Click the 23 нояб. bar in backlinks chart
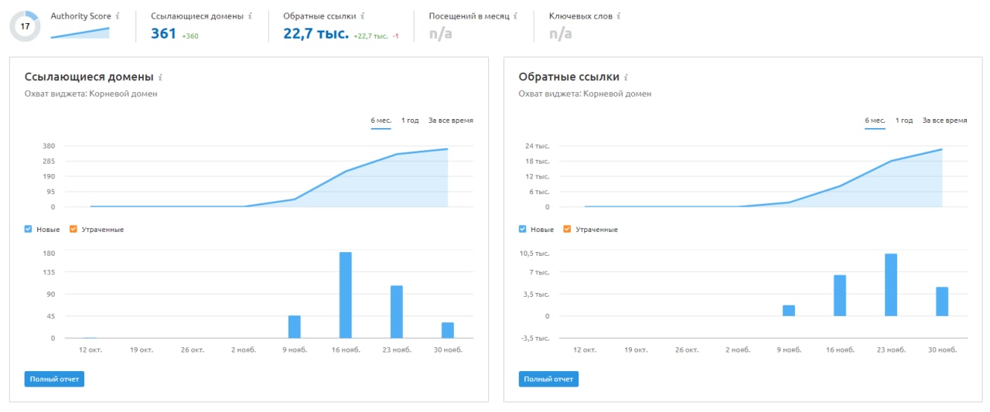The image size is (990, 412). tap(891, 284)
